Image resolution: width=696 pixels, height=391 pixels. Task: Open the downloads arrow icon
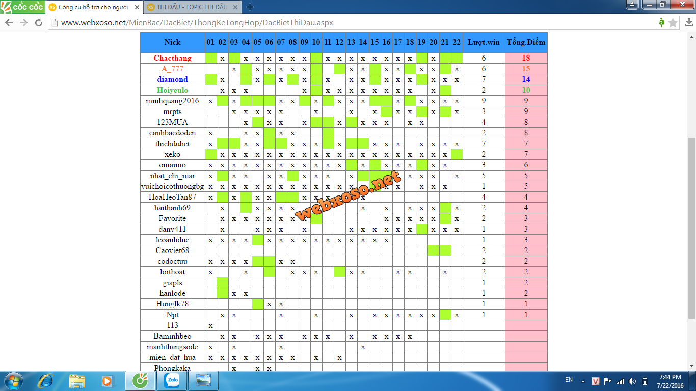pyautogui.click(x=688, y=23)
